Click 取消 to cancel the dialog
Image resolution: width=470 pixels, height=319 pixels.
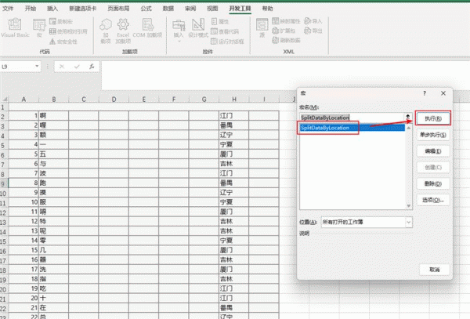(x=433, y=269)
